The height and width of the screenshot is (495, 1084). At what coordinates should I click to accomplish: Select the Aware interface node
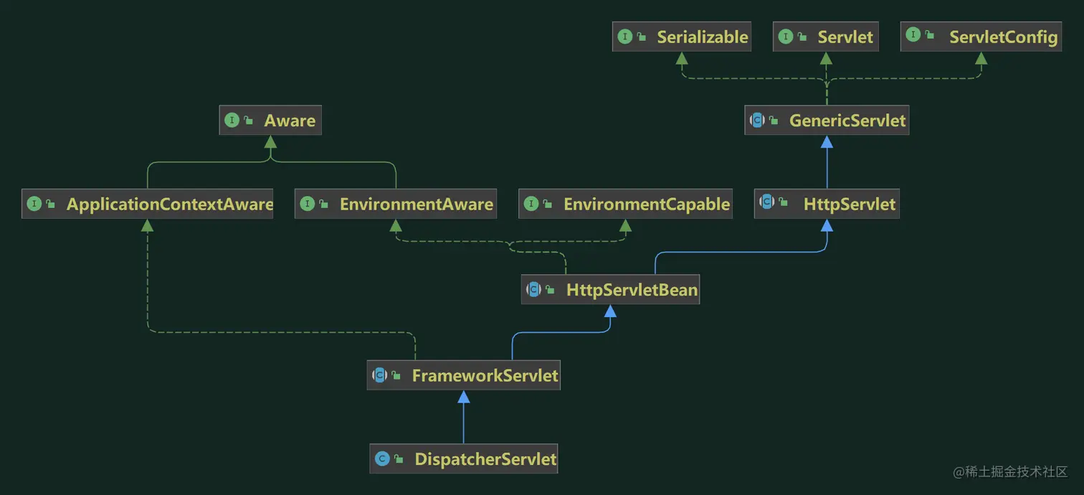click(270, 121)
